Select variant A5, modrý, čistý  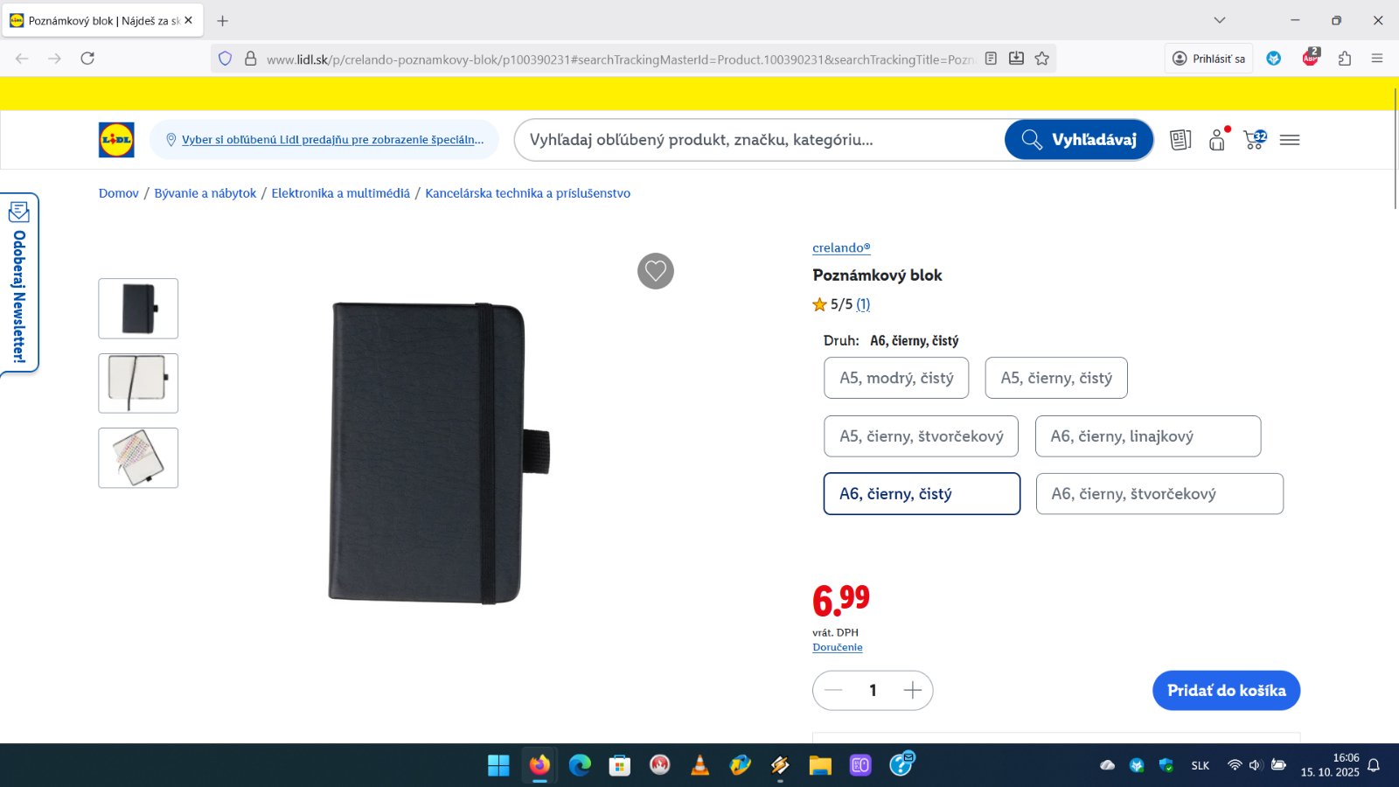896,378
